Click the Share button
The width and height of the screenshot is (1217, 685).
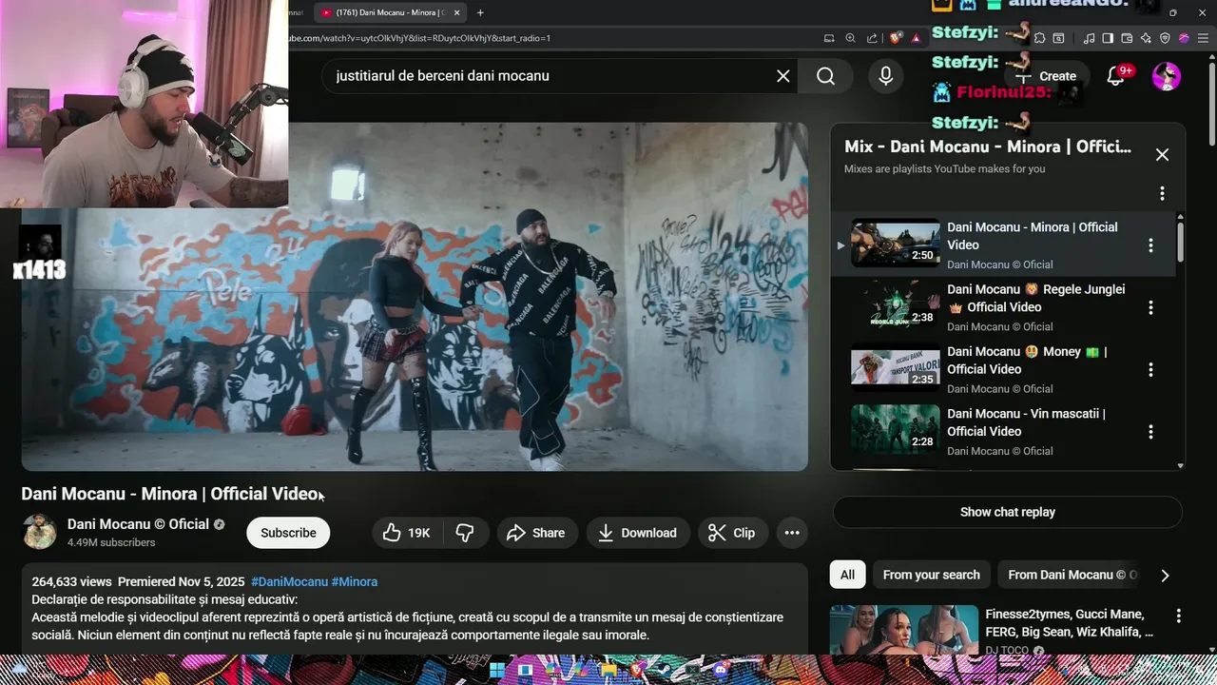[x=536, y=533]
